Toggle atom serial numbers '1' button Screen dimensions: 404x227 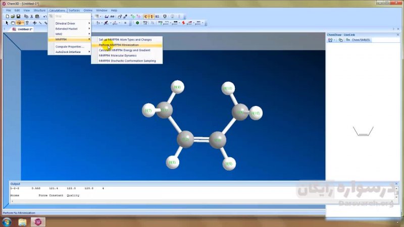point(151,16)
